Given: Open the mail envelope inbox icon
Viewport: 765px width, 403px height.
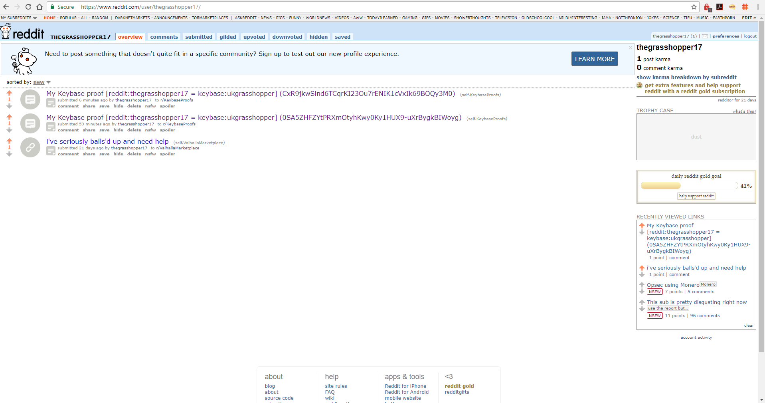Looking at the screenshot, I should (705, 36).
